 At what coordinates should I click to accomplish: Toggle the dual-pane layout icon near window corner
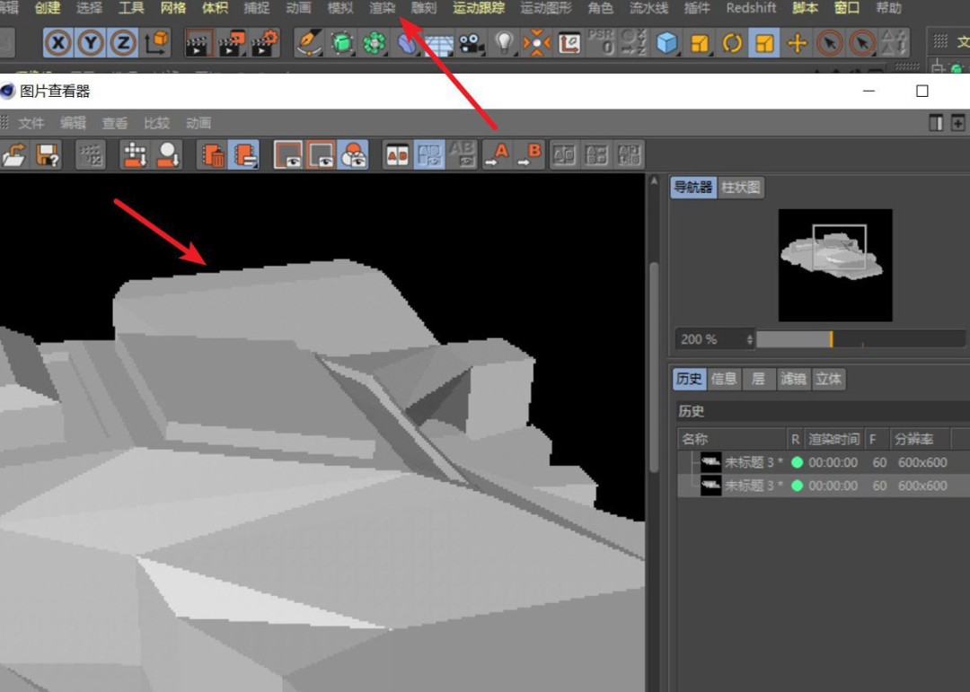pos(935,122)
